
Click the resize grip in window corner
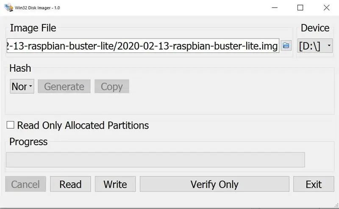coord(336,205)
